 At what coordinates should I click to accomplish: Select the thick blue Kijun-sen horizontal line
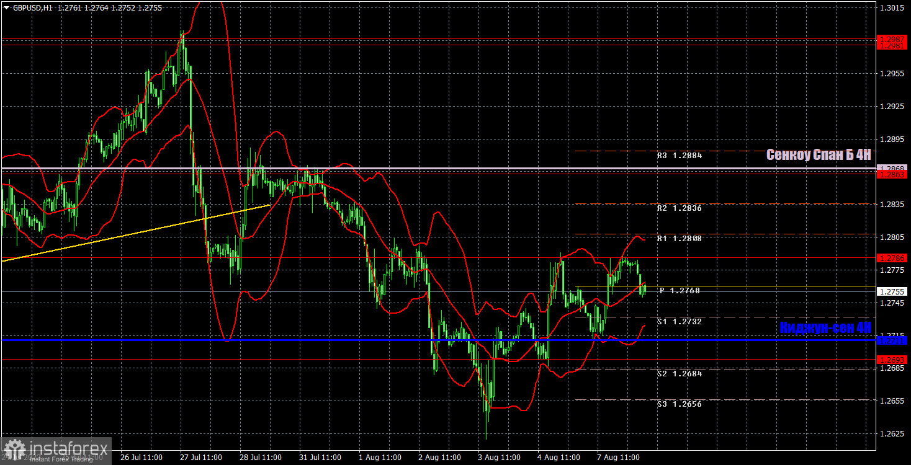pyautogui.click(x=438, y=340)
